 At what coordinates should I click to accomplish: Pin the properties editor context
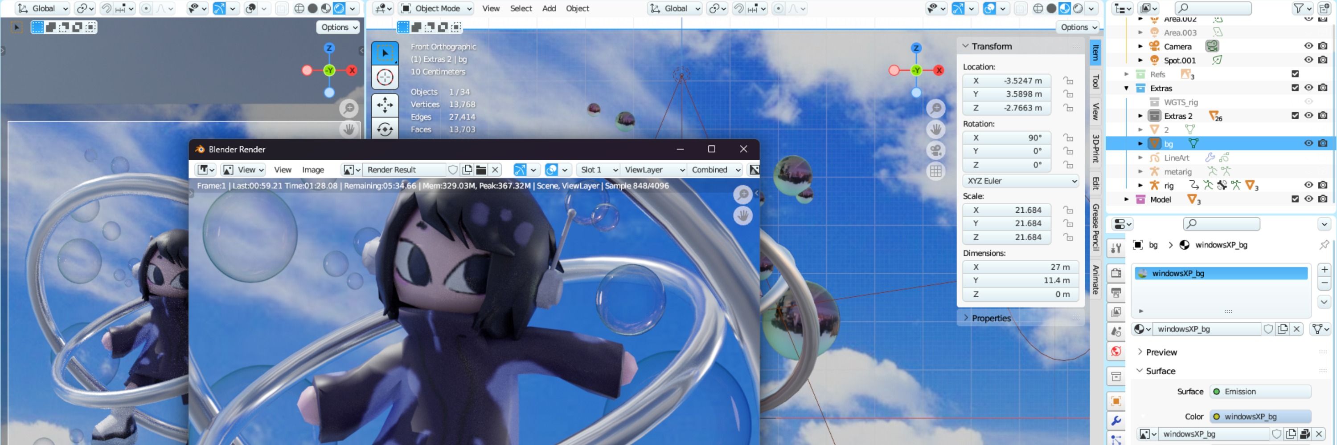(1324, 244)
